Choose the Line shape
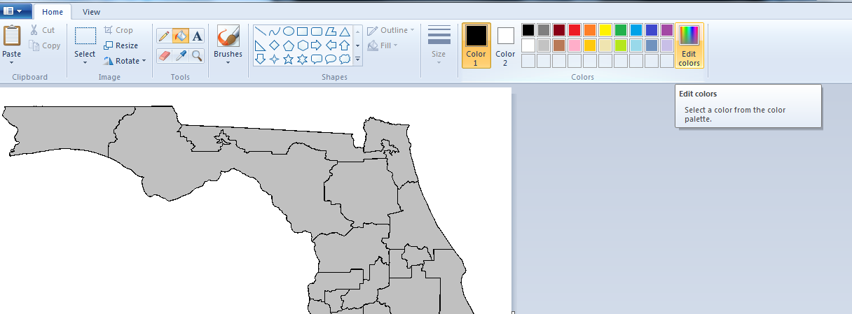The height and width of the screenshot is (314, 852). pos(260,31)
